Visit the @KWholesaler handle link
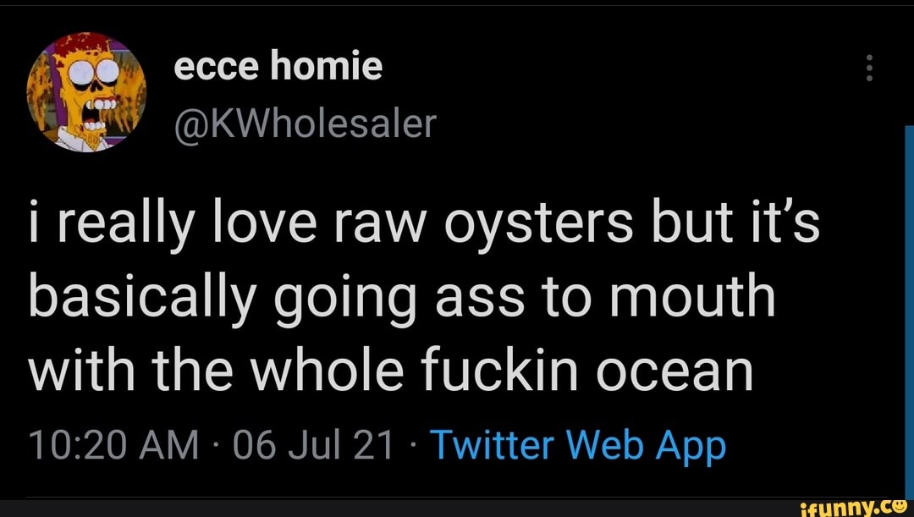Screen dimensions: 914x517 [x=305, y=124]
